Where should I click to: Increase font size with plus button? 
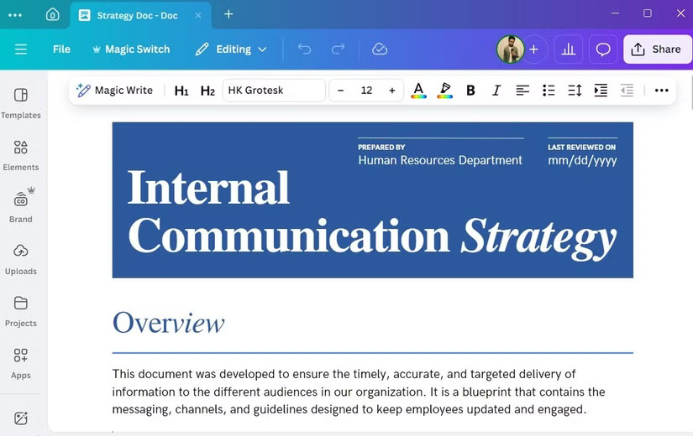(391, 91)
